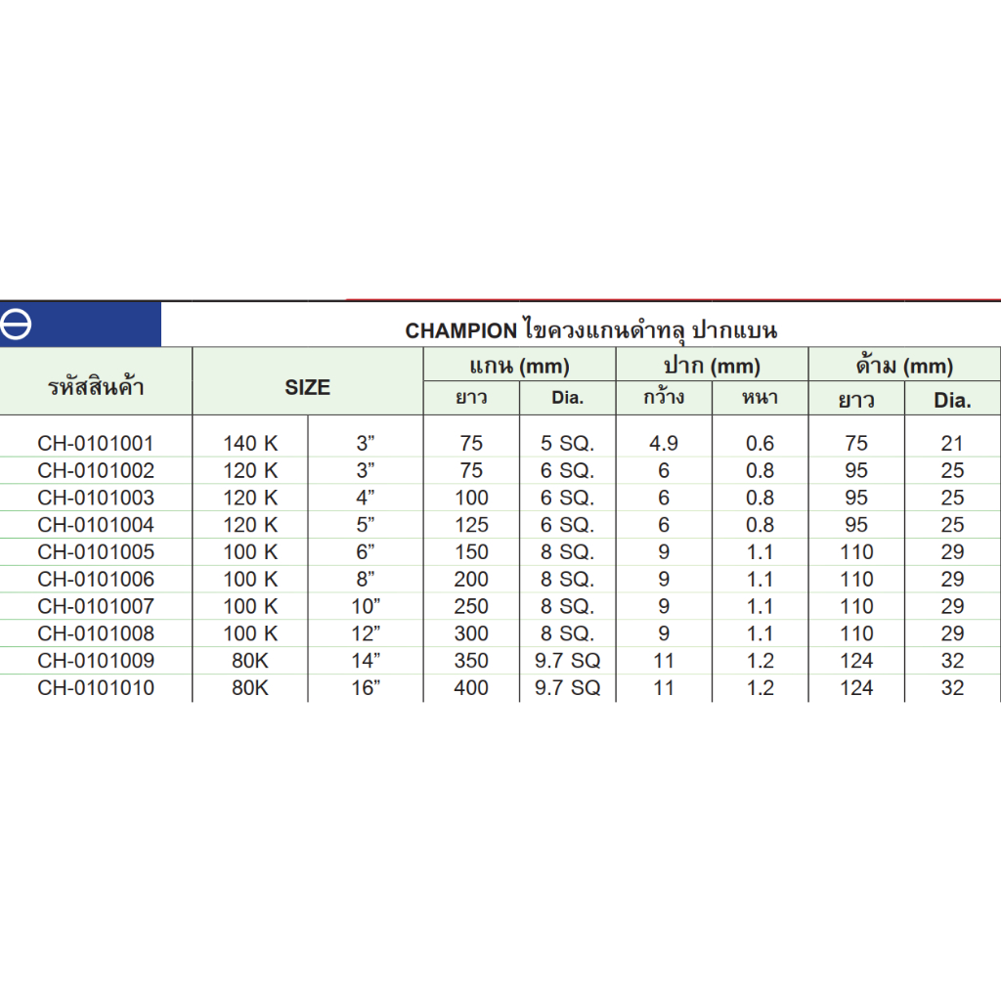Click 110 cell in CH-0101007 row
The height and width of the screenshot is (1001, 1001).
tap(856, 606)
